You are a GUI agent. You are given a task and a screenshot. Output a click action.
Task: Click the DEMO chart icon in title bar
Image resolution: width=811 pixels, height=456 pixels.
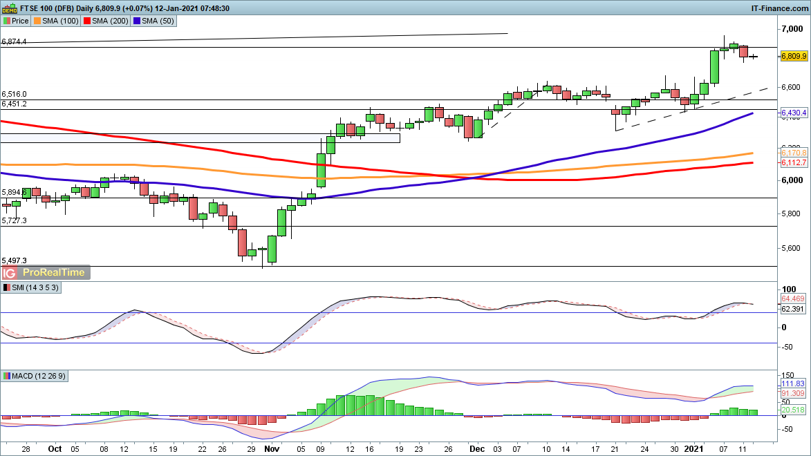(x=7, y=8)
